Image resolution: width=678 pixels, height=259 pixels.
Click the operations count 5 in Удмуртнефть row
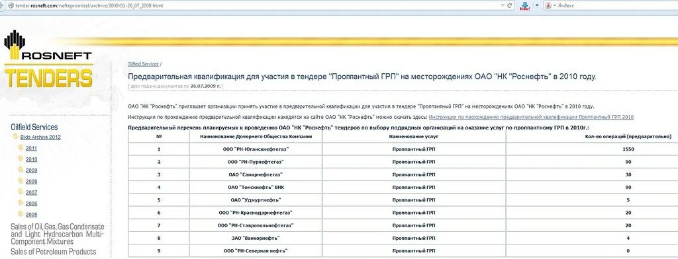[628, 200]
